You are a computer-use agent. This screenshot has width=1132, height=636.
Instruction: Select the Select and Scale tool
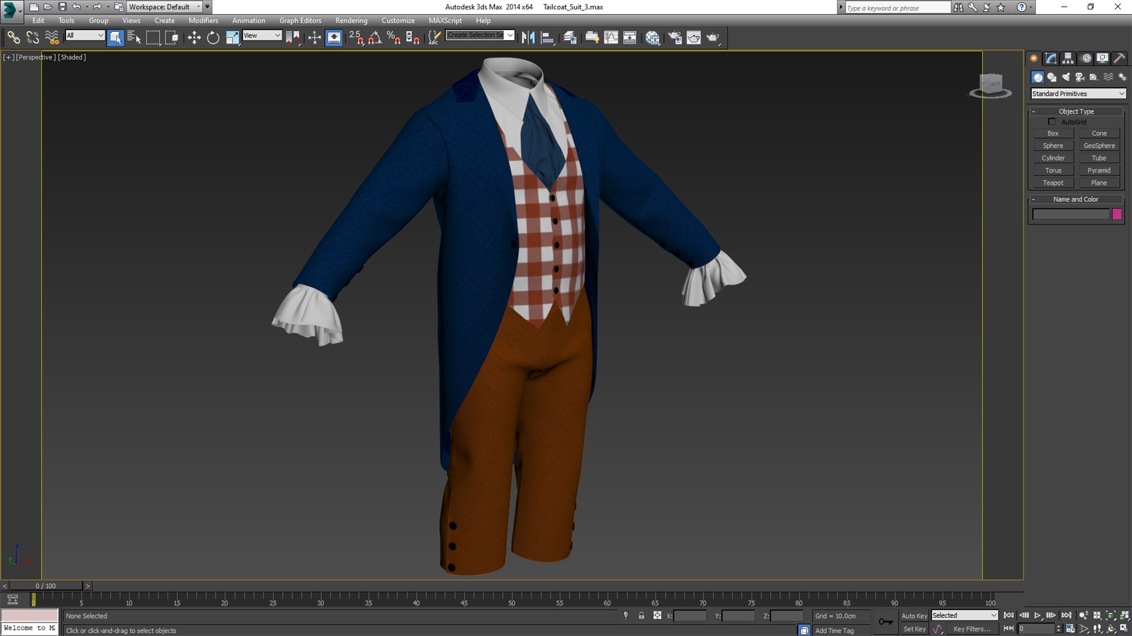232,38
